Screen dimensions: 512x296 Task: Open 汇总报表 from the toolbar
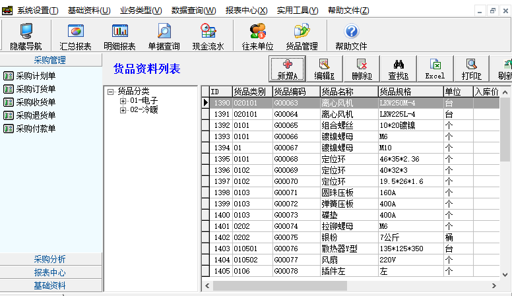point(75,36)
